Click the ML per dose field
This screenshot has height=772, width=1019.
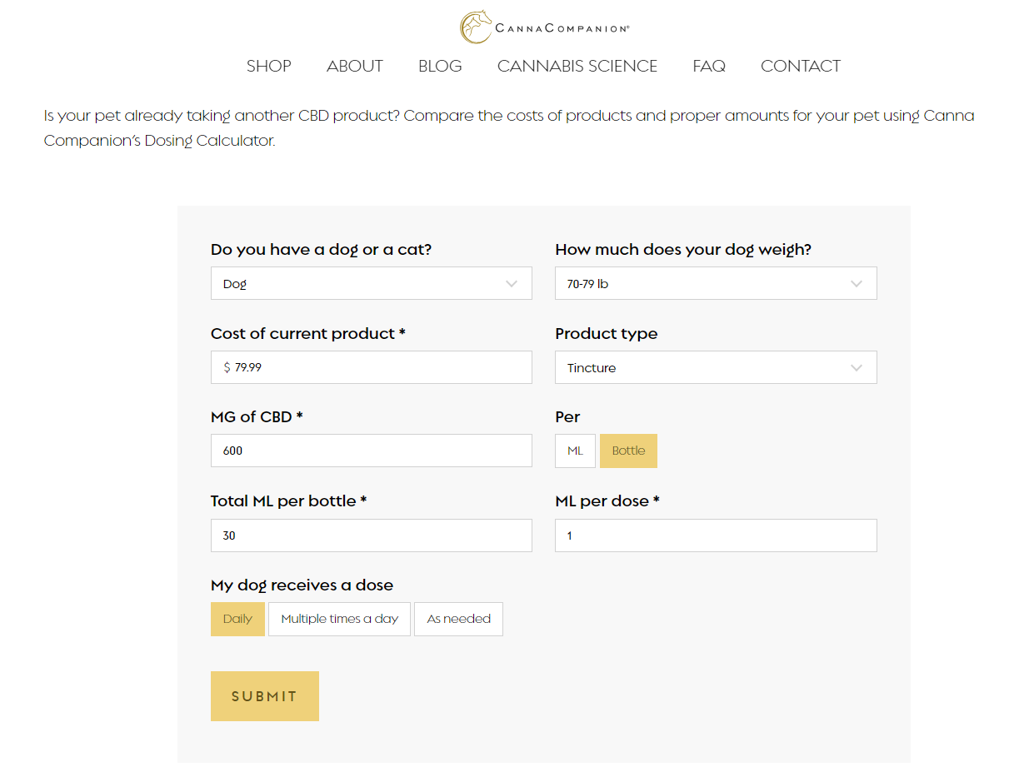[x=715, y=535]
